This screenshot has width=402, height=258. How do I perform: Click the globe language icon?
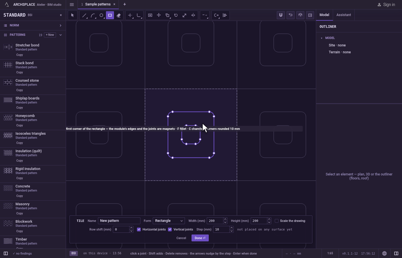384,253
